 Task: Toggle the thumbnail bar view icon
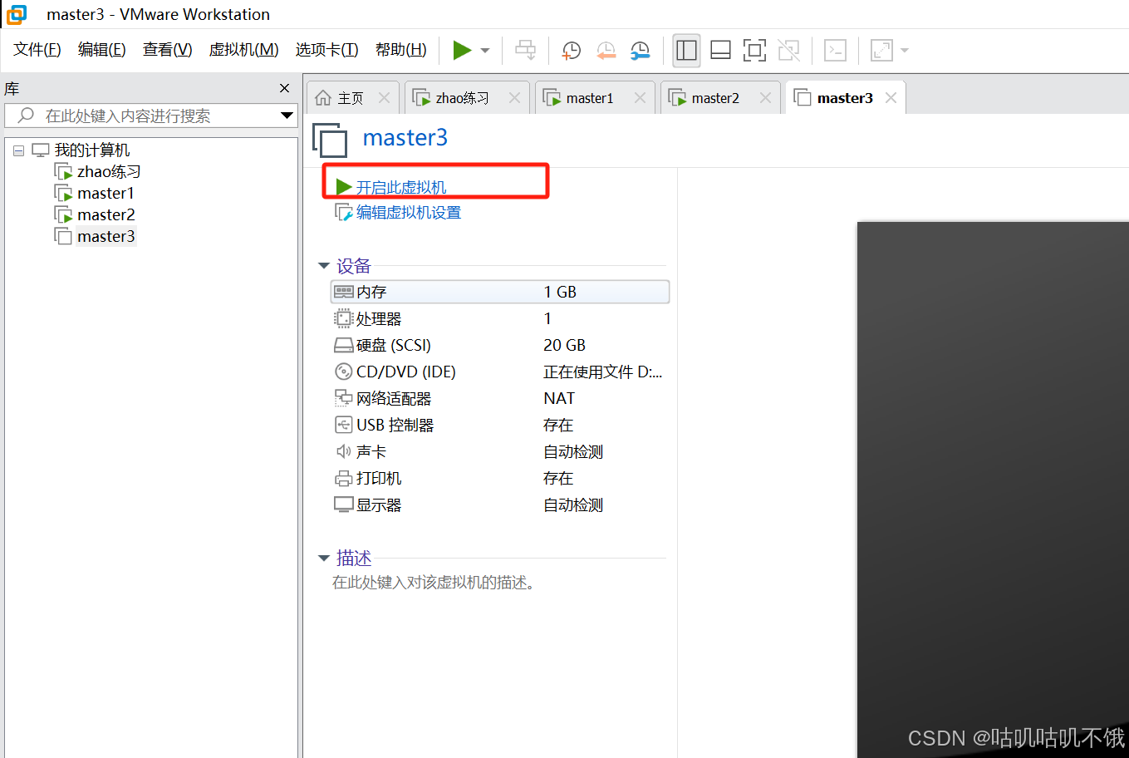coord(721,50)
